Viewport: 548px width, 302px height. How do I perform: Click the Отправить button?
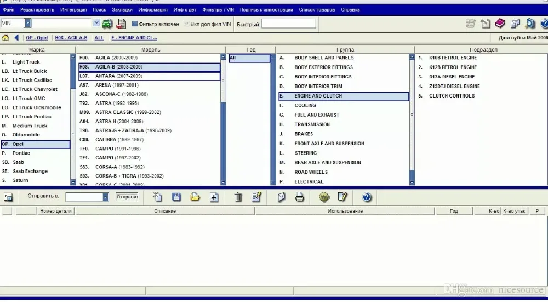click(x=127, y=197)
